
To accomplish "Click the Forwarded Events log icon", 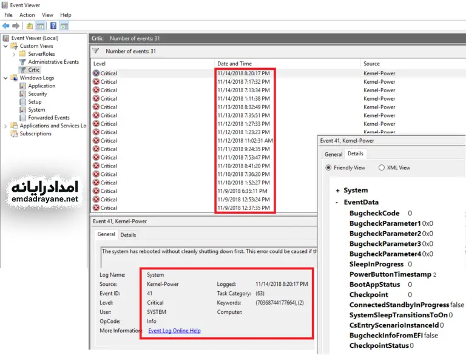I will click(22, 118).
